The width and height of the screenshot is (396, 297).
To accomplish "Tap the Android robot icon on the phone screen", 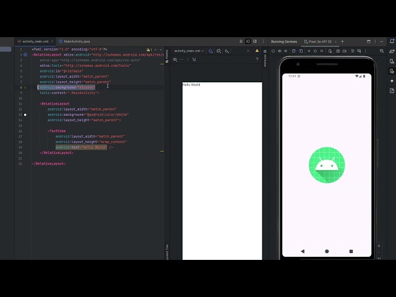I will (x=327, y=165).
